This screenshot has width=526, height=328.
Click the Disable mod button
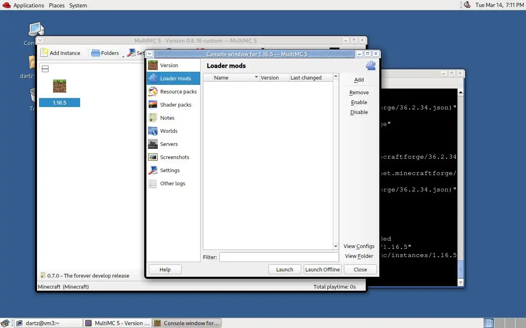359,112
